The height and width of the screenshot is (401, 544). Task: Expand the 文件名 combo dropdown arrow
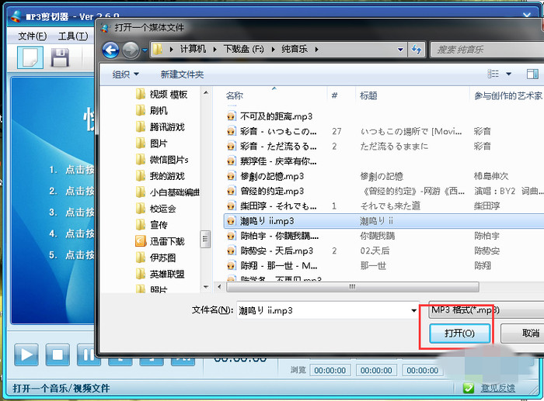pos(413,310)
